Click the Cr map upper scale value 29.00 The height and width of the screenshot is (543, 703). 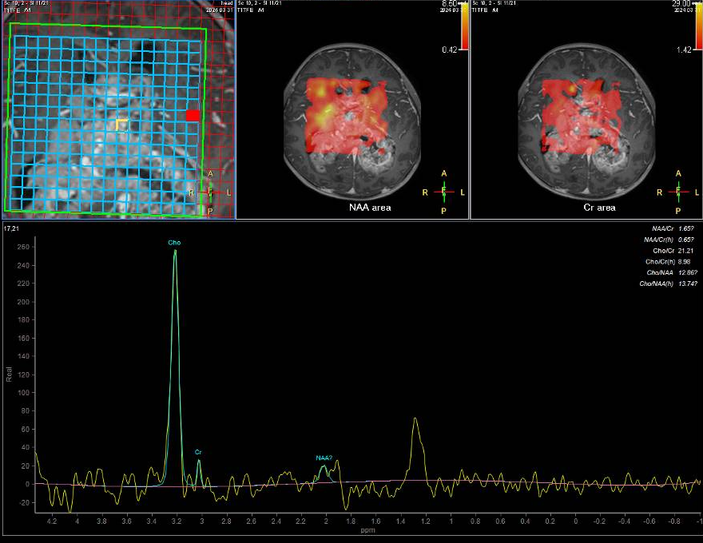tap(681, 3)
